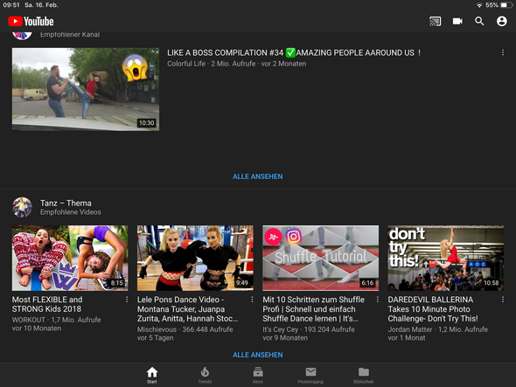The height and width of the screenshot is (387, 516).
Task: Open the Posteingang tab
Action: (x=310, y=375)
